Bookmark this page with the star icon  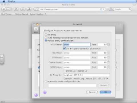point(101,9)
